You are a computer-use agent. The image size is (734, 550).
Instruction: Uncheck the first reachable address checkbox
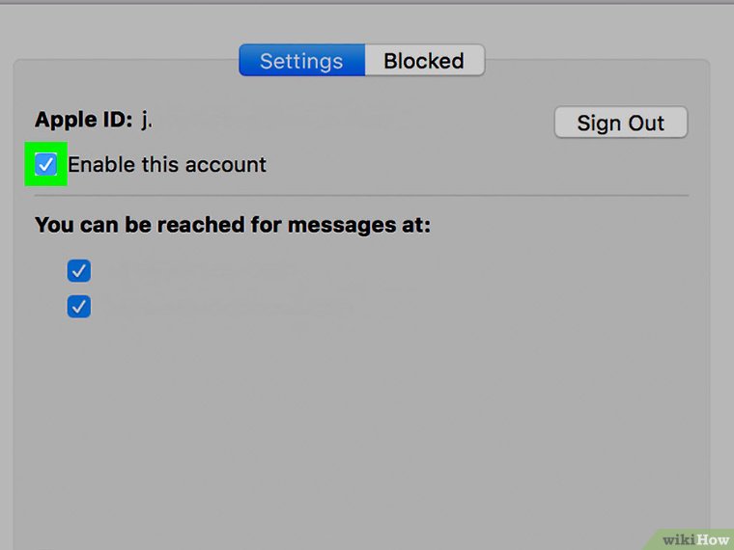click(x=78, y=270)
